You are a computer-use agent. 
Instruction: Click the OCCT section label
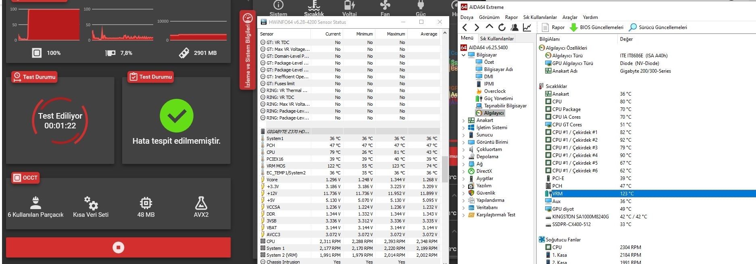(25, 178)
